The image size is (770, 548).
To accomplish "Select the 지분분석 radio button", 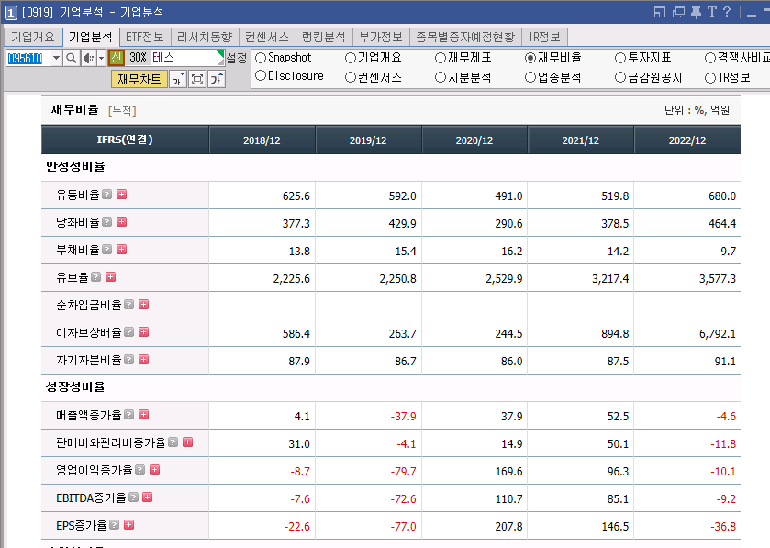I will click(441, 77).
